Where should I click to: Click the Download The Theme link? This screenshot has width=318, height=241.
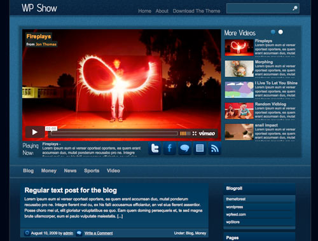(x=197, y=11)
